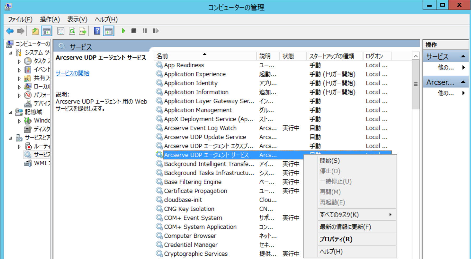471x259 pixels.
Task: Click the stop service toolbar icon
Action: click(x=134, y=31)
